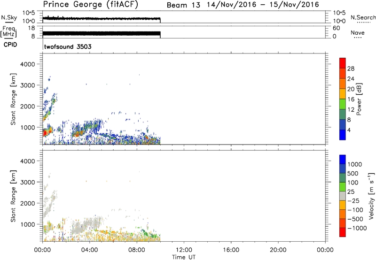Click the title "Prince George (fitACF)"
The image size is (376, 260).
[x=91, y=5]
